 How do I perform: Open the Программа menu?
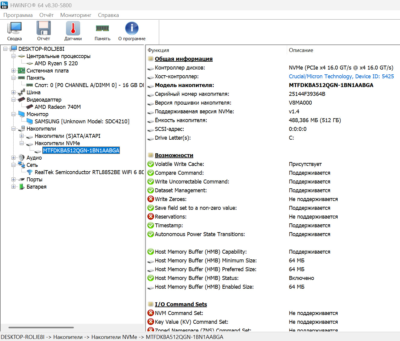tap(18, 15)
